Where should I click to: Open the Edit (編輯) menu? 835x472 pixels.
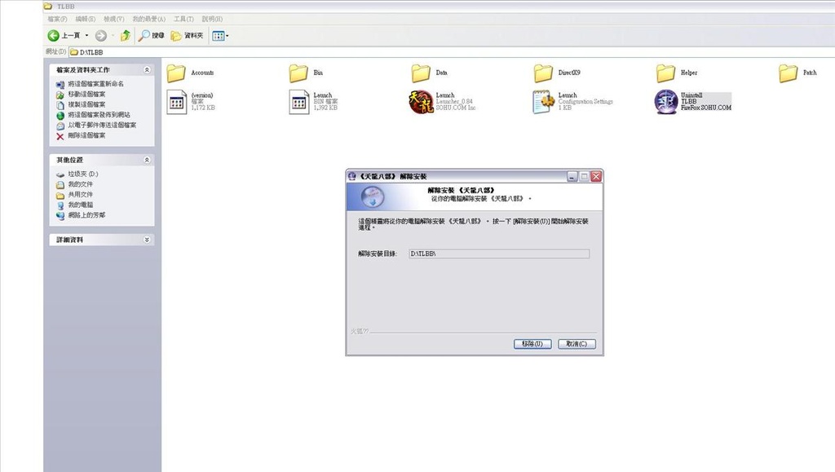85,19
